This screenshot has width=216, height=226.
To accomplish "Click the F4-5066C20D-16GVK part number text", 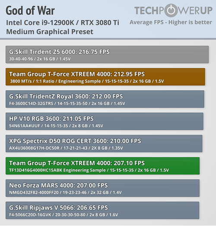I will tap(30, 215).
